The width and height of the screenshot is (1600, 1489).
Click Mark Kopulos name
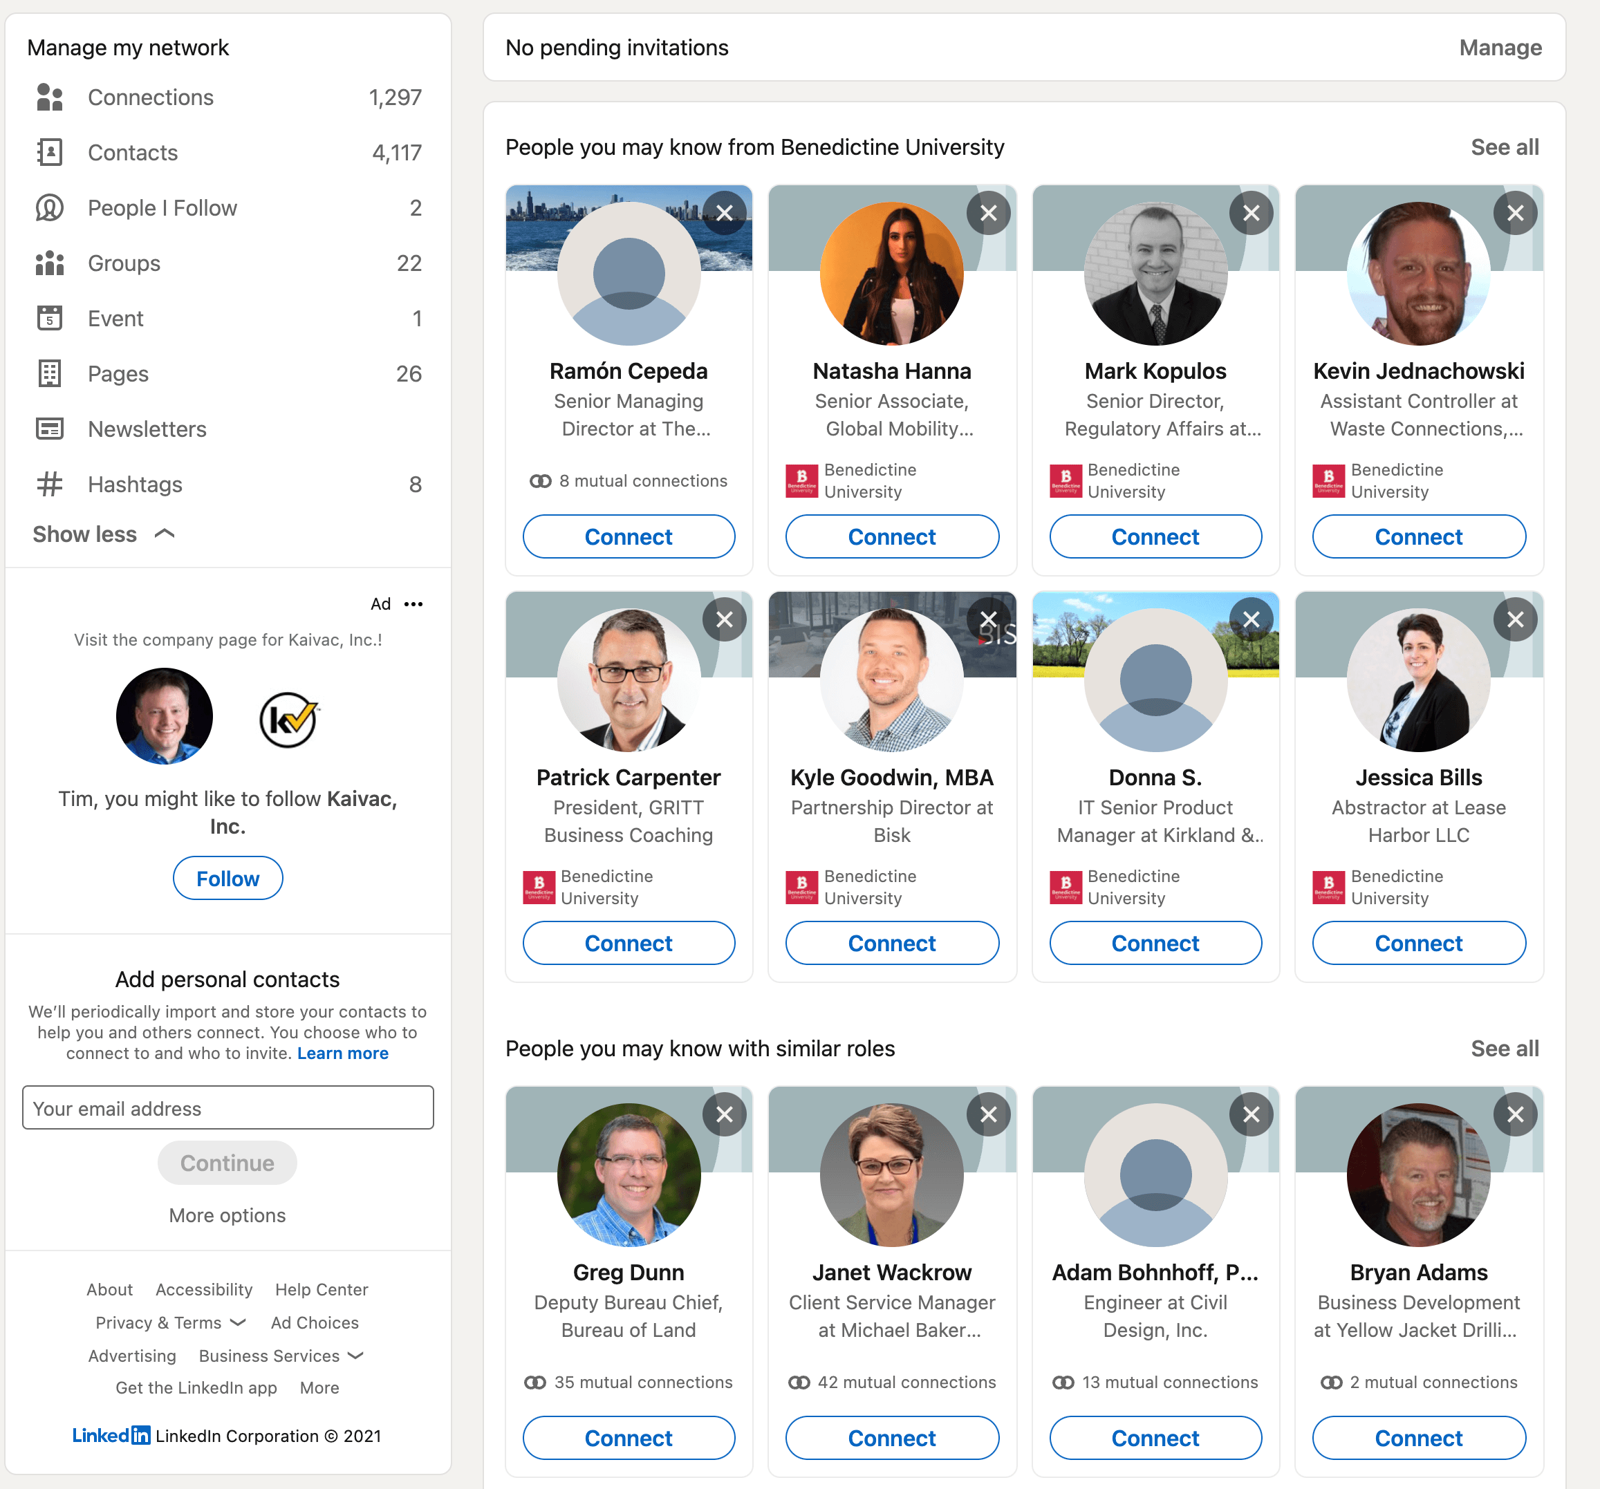click(x=1155, y=371)
